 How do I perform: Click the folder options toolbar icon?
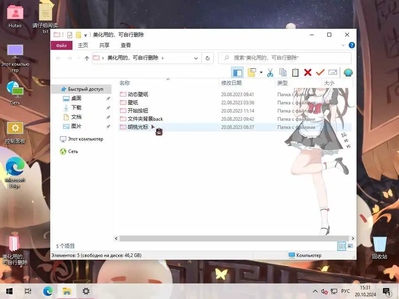(252, 73)
